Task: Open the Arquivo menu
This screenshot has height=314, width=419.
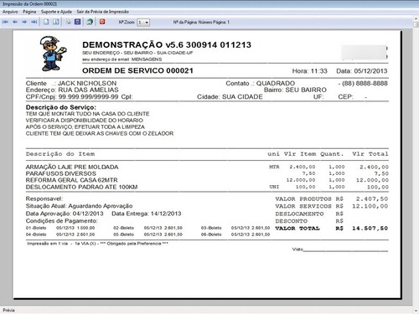Action: (10, 12)
